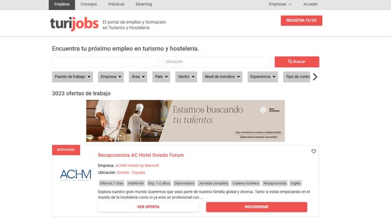Image resolution: width=391 pixels, height=219 pixels.
Task: Click the right arrow to show more filters
Action: [x=315, y=77]
